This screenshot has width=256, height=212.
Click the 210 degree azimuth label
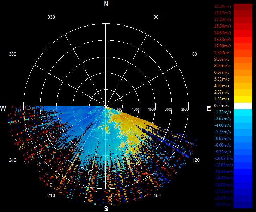tap(51, 195)
